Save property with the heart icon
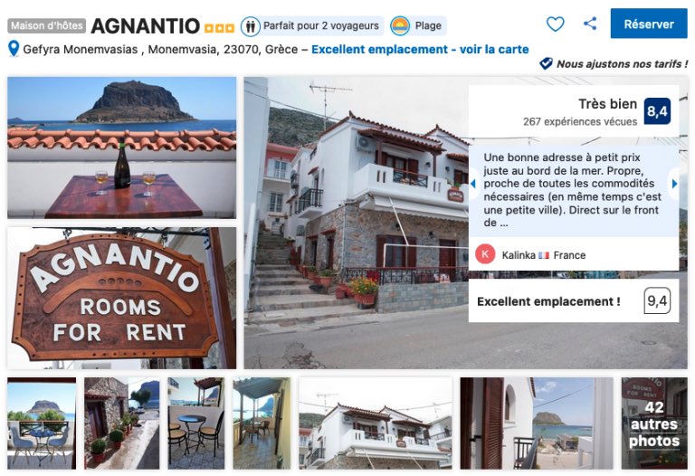The width and height of the screenshot is (695, 476). pyautogui.click(x=555, y=24)
